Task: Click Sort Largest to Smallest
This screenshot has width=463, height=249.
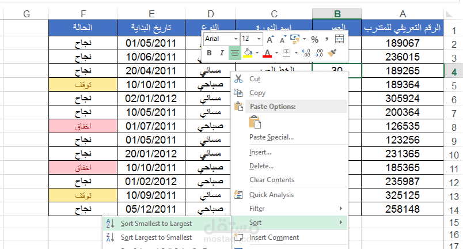Action: [167, 237]
